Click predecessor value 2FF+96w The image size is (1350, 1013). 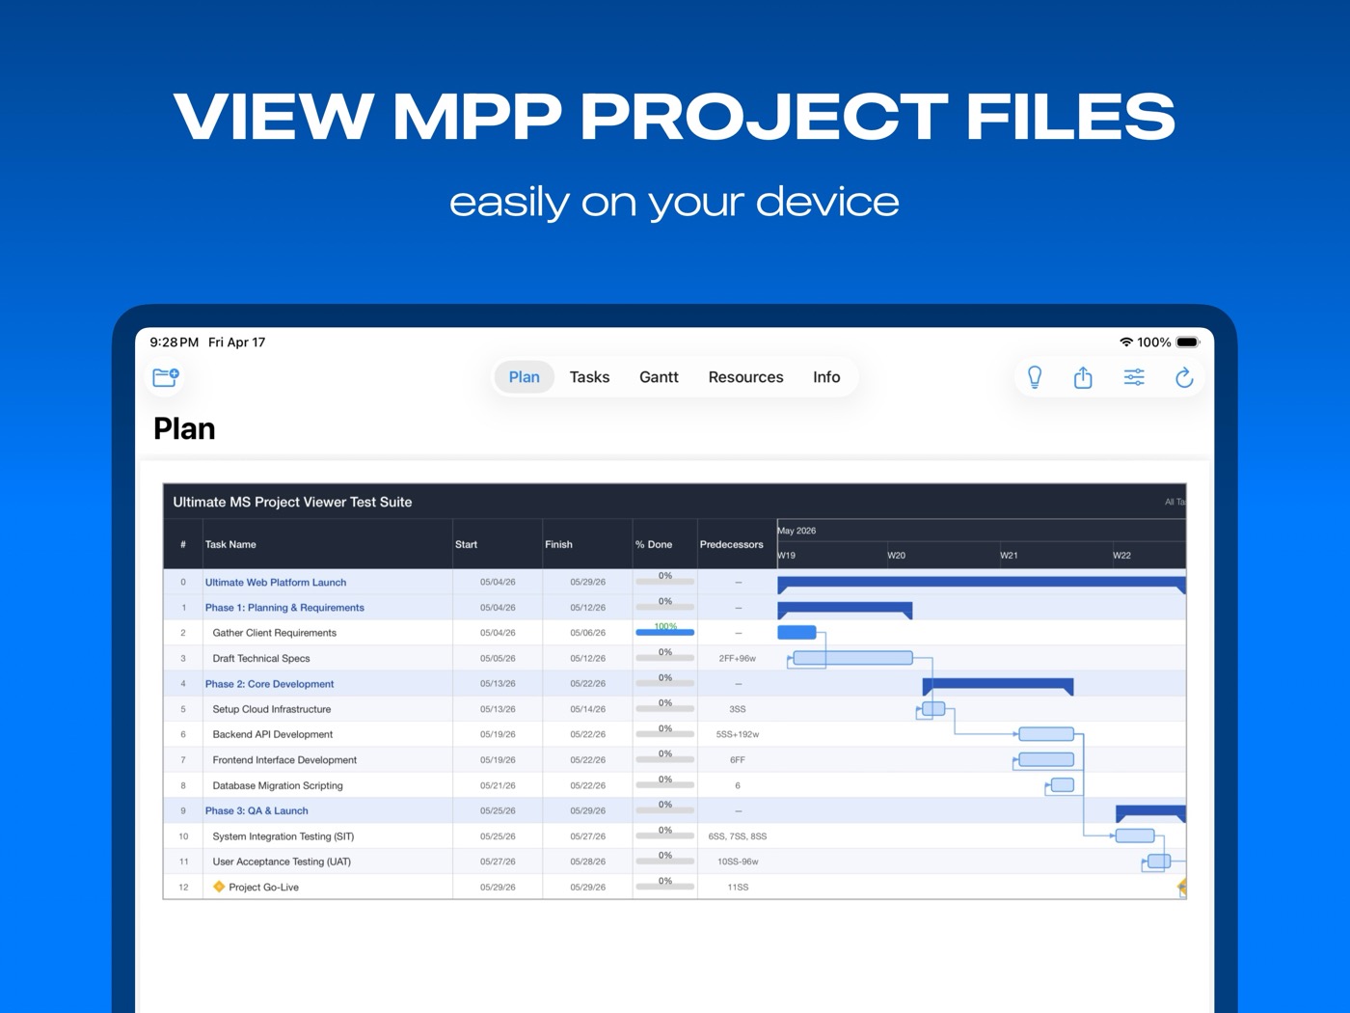tap(738, 659)
